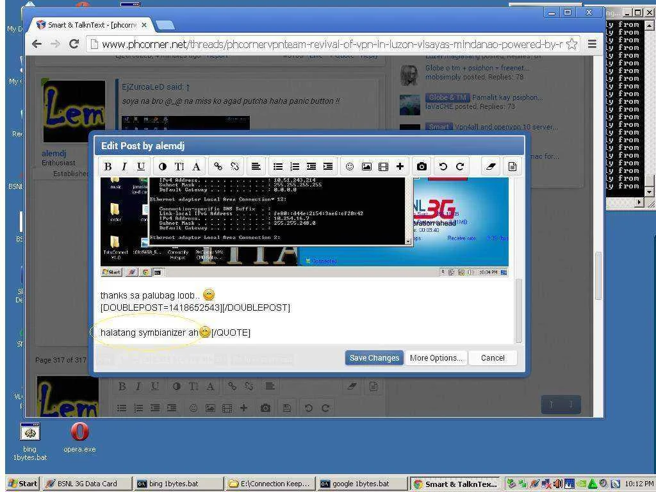Screen dimensions: 656x492
Task: Insert unordered bullet list in Edit Post
Action: pos(278,167)
